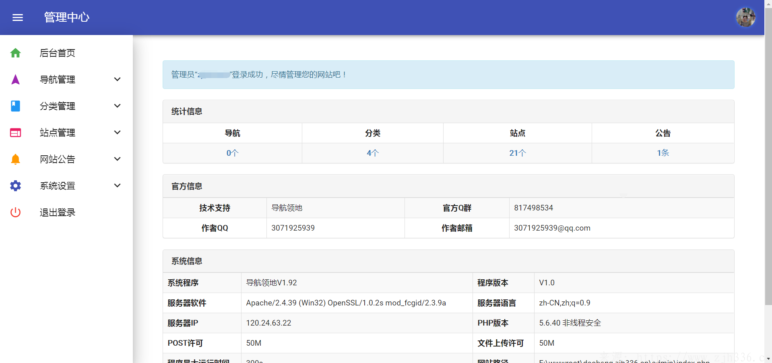The image size is (772, 363).
Task: Click the 官方信息 panel header
Action: click(x=448, y=186)
